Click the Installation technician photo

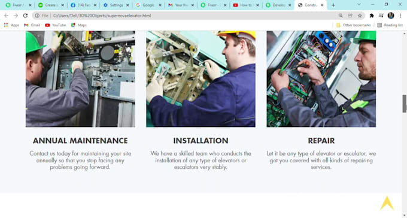201,79
